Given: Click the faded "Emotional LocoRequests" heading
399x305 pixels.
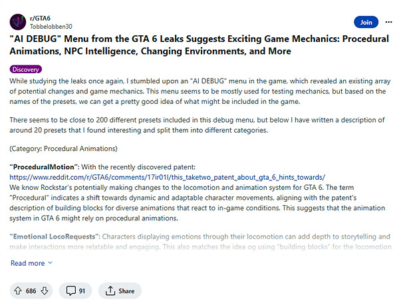Looking at the screenshot, I should coord(54,236).
